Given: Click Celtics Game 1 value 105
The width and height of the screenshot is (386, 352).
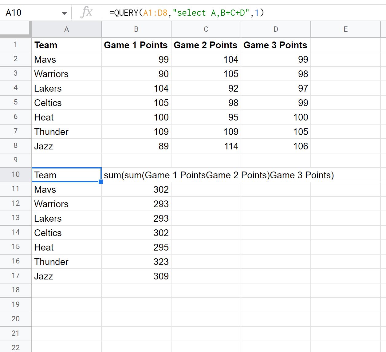Looking at the screenshot, I should [x=136, y=103].
